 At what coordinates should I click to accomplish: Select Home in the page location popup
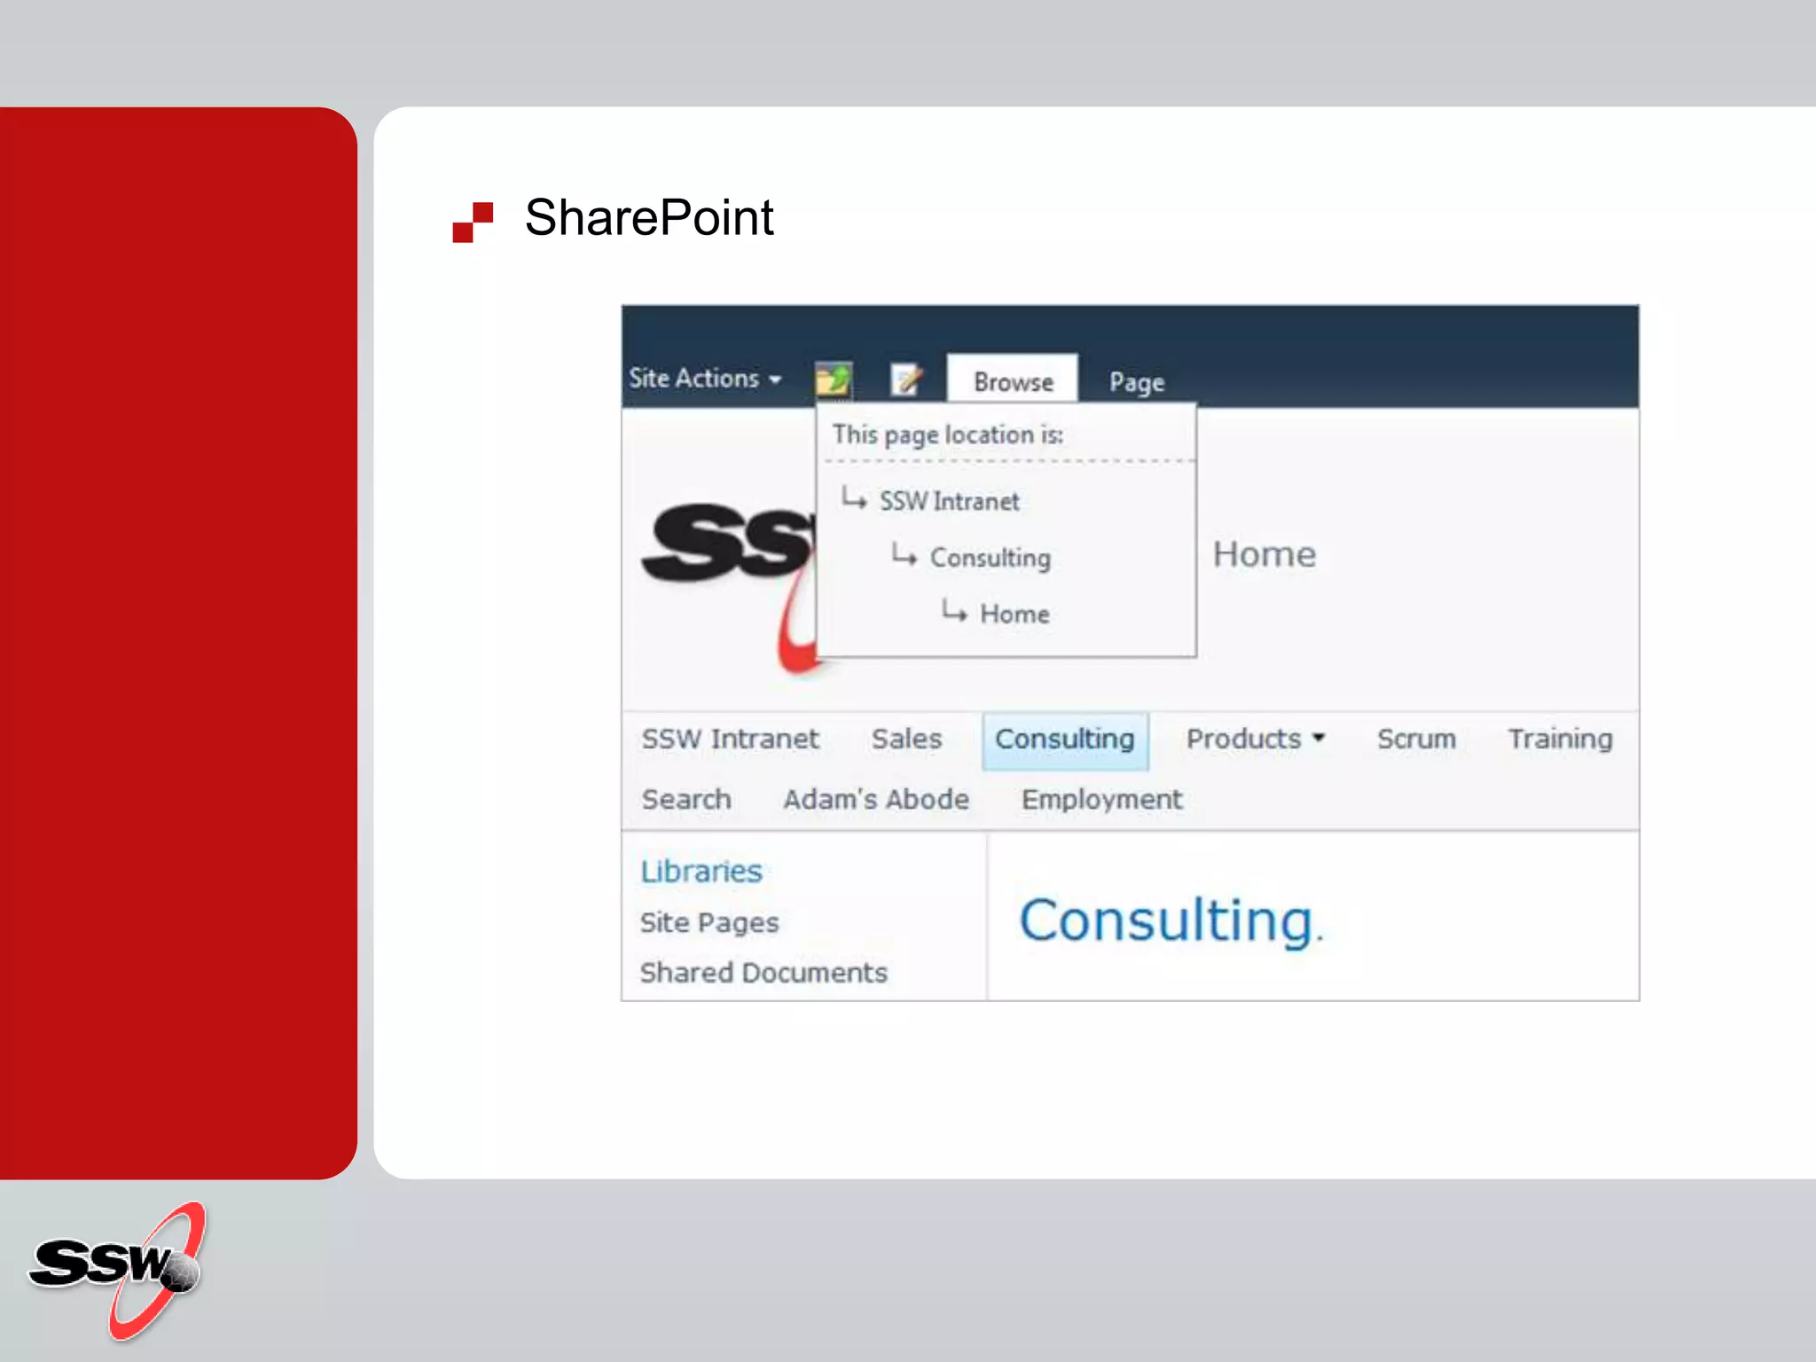1014,614
